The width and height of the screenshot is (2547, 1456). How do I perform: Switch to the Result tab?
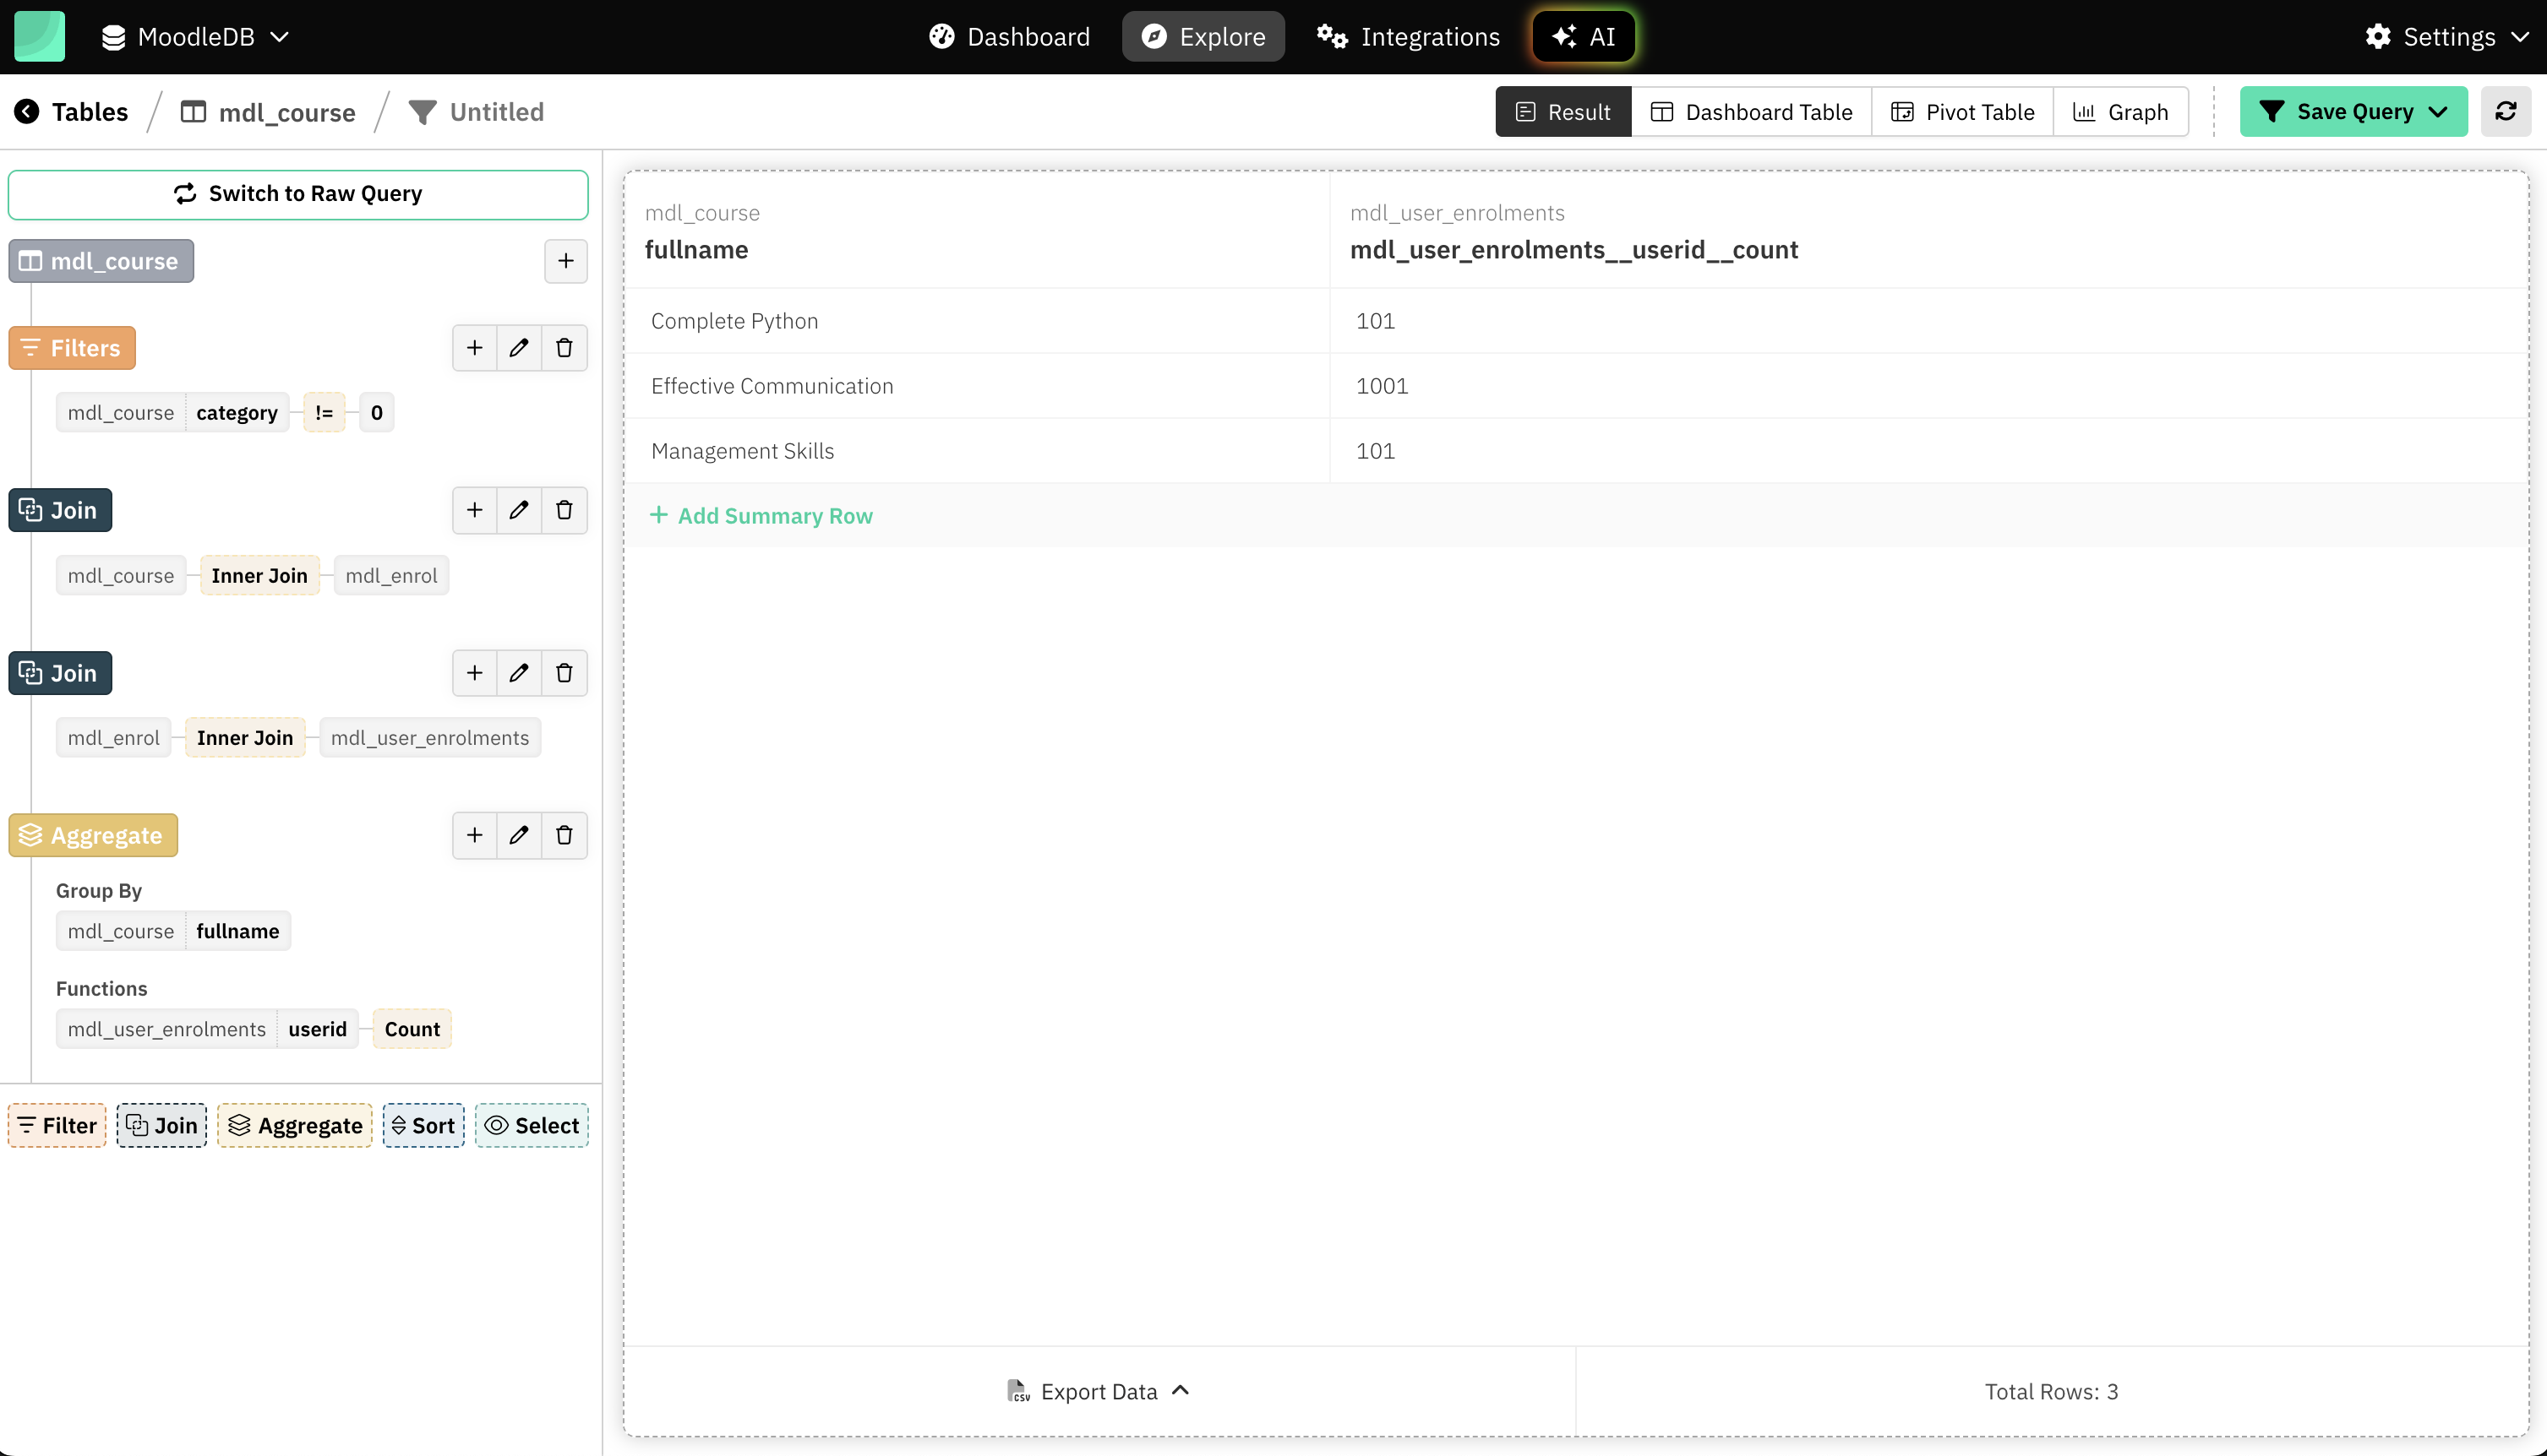[x=1563, y=111]
